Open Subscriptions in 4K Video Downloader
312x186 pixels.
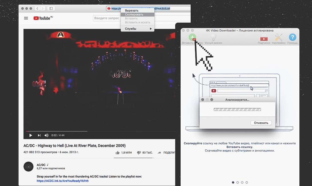[x=264, y=37]
